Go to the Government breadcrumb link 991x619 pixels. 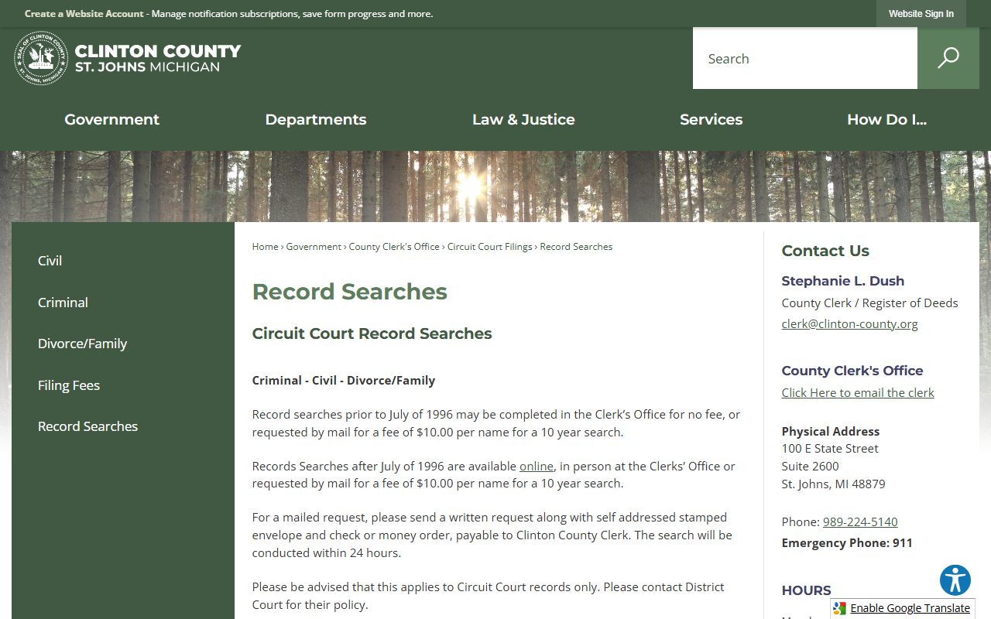[x=314, y=247]
